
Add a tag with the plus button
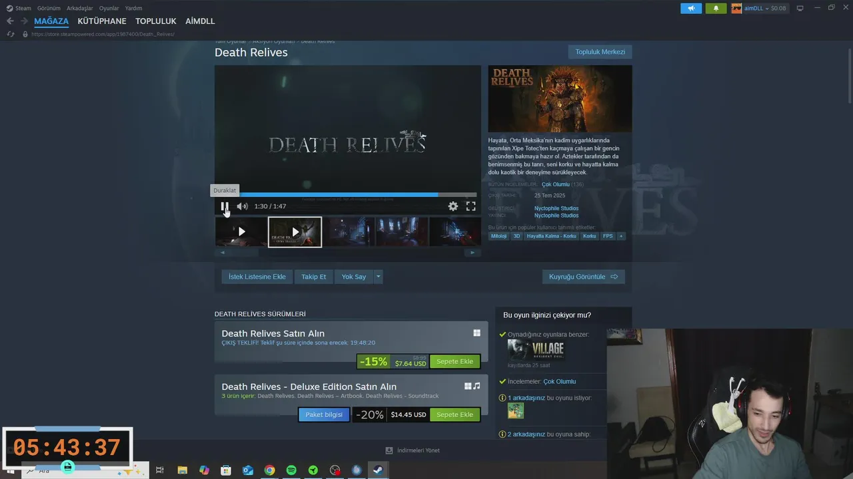tap(621, 236)
